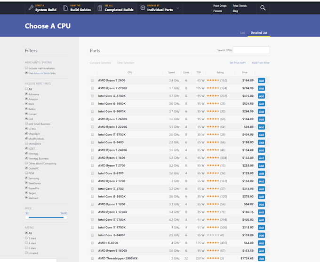Uncheck the Newegg merchant checkbox
Viewport: 320px width, 262px height.
(26, 154)
